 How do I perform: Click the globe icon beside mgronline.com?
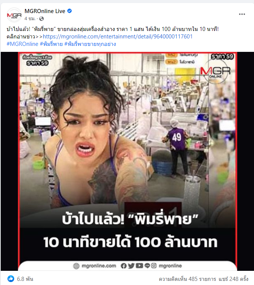[76, 266]
